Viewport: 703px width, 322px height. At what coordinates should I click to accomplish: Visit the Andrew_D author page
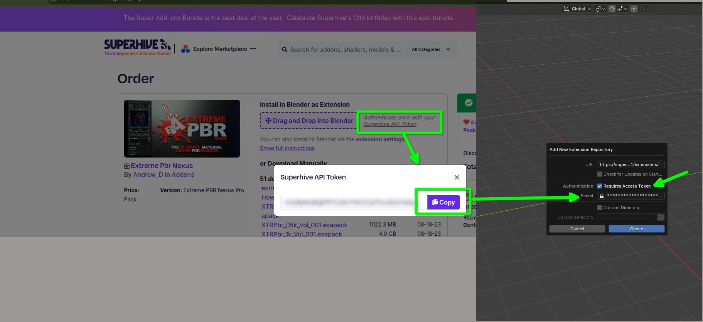(148, 174)
